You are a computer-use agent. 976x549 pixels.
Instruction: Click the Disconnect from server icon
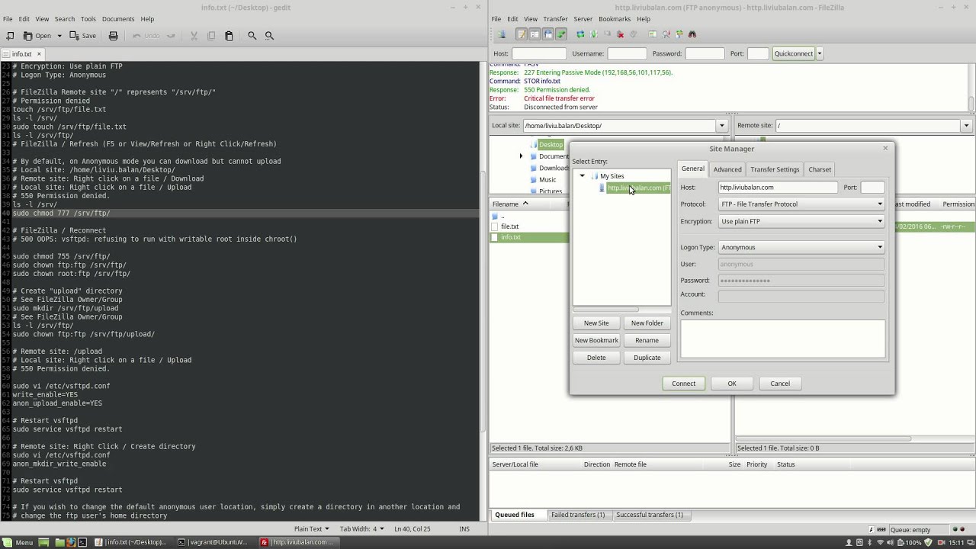tap(620, 34)
